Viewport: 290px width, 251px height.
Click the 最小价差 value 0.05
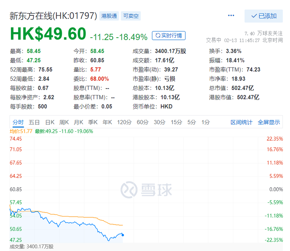point(107,107)
